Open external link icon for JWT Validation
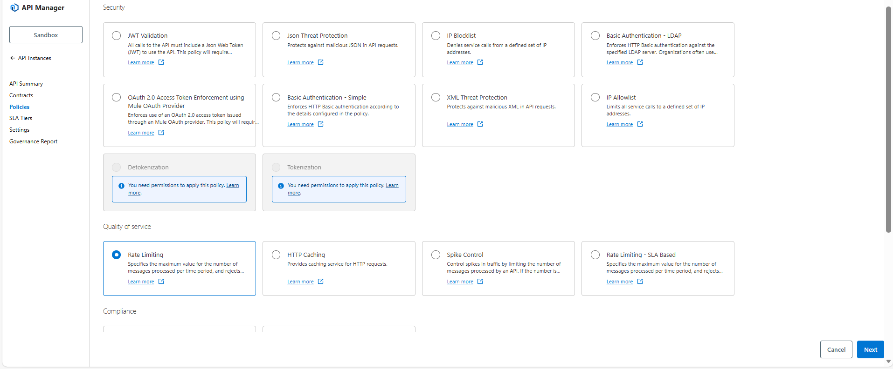Image resolution: width=893 pixels, height=369 pixels. (161, 62)
